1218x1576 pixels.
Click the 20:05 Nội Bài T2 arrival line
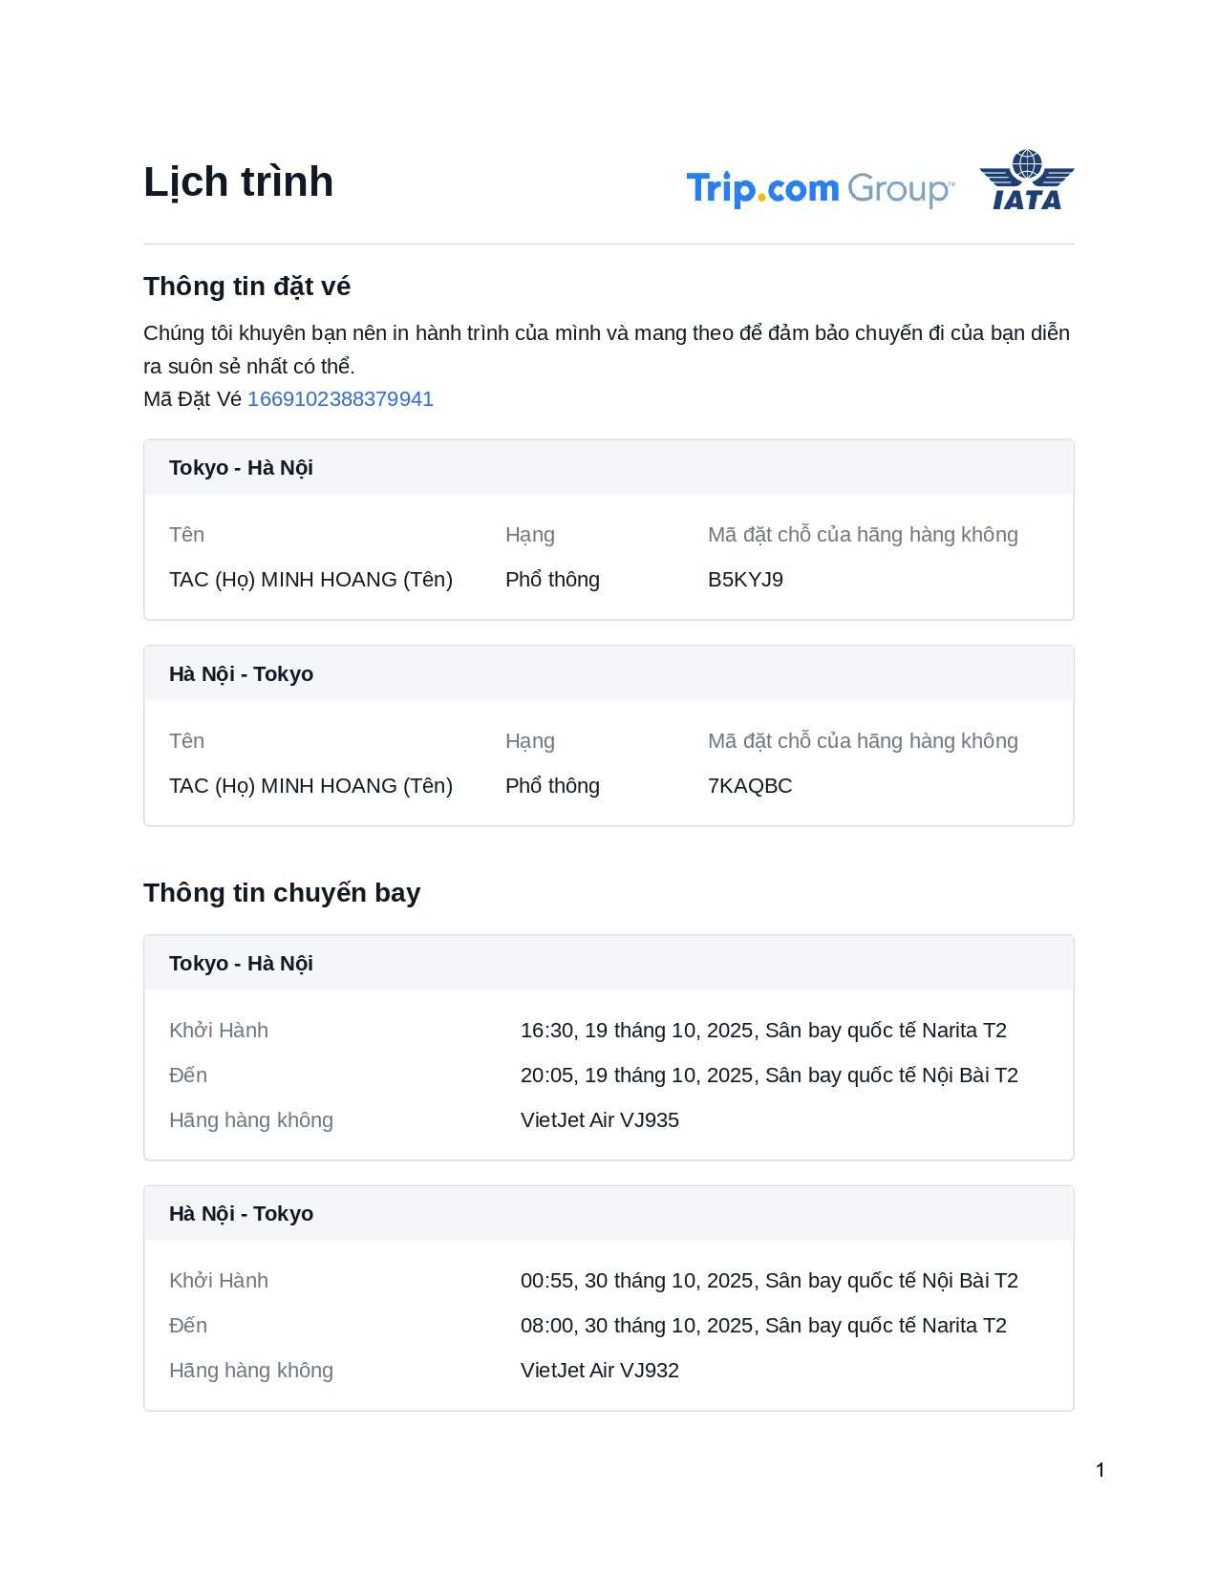tap(769, 1076)
